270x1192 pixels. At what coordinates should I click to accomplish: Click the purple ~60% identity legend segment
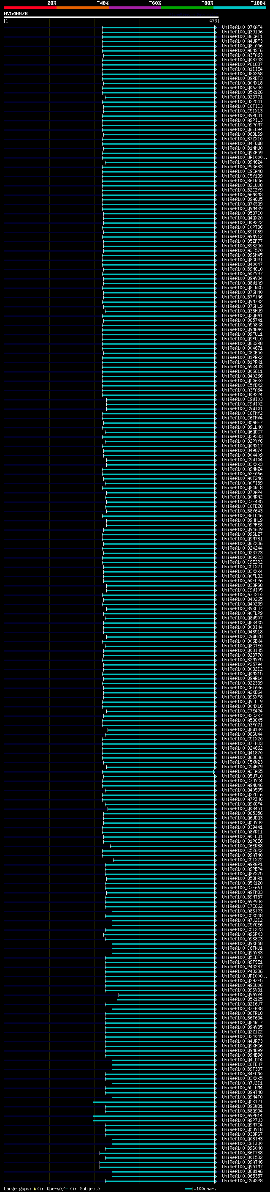click(x=135, y=8)
